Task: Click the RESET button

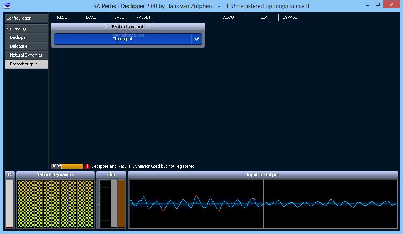Action: tap(63, 17)
